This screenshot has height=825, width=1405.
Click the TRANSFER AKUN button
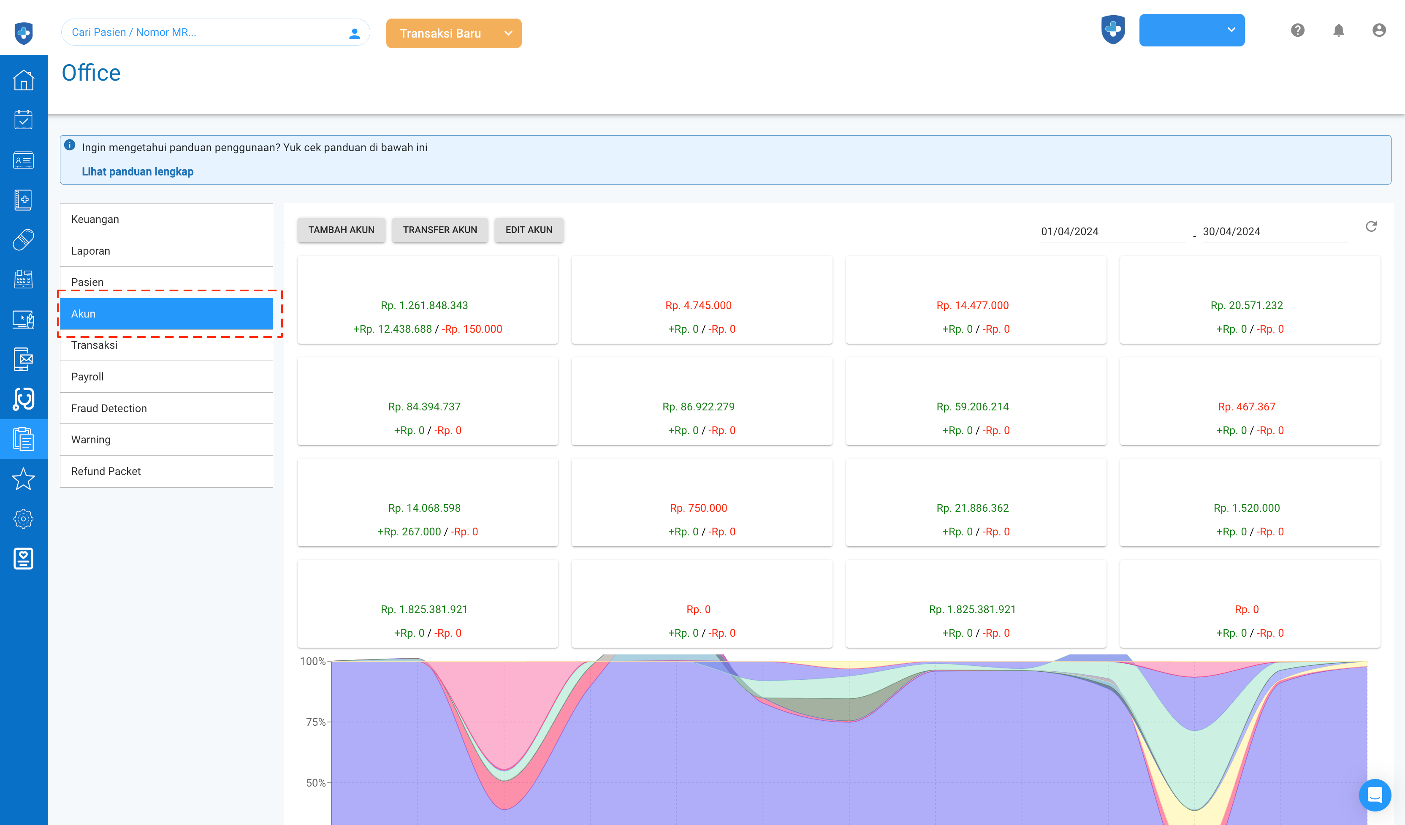439,230
